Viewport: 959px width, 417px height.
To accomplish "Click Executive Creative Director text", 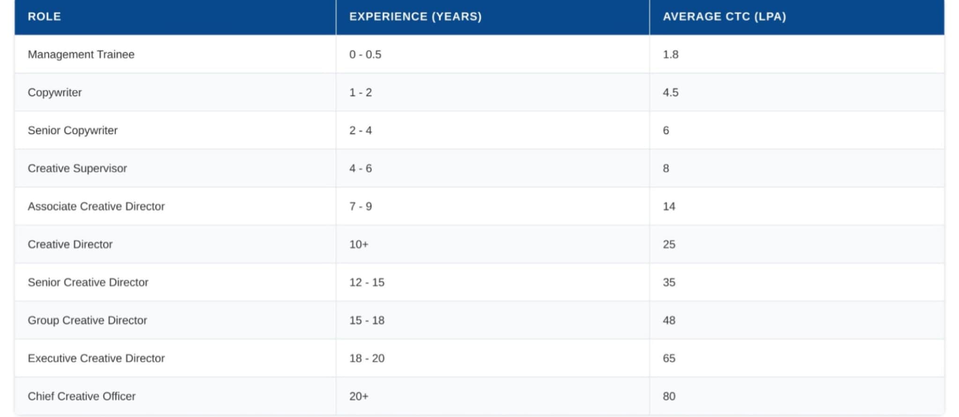I will pos(96,358).
